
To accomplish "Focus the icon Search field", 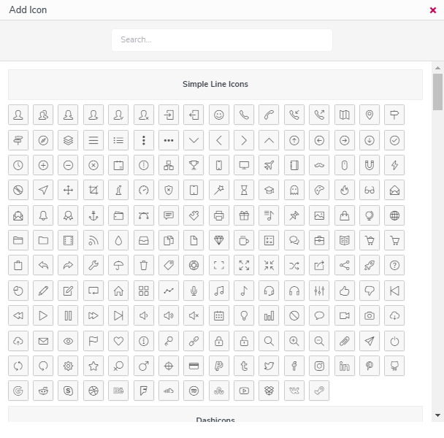I will tap(222, 40).
